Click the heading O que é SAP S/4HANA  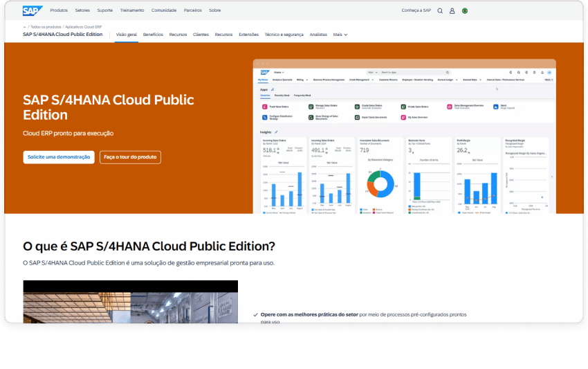pos(149,246)
